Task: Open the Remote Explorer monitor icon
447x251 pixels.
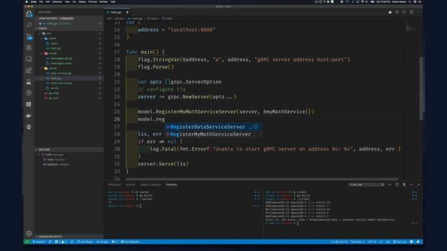Action: pyautogui.click(x=29, y=59)
